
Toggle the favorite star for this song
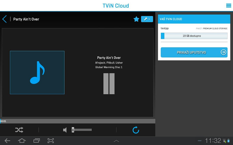coord(136,19)
